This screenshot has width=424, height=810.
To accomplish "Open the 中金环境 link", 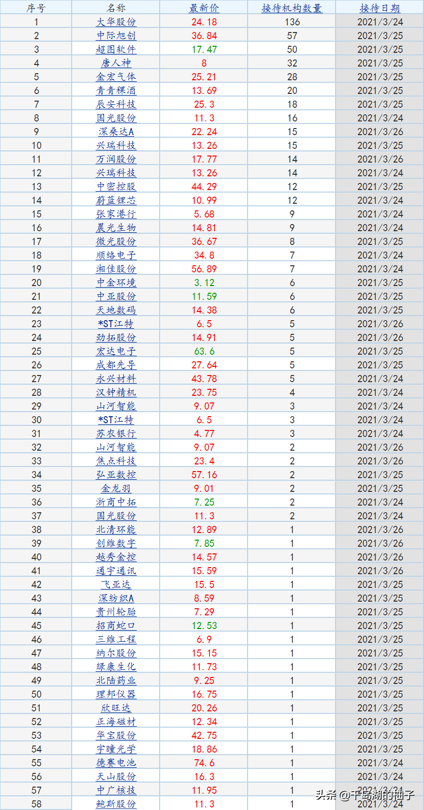I will [x=116, y=283].
